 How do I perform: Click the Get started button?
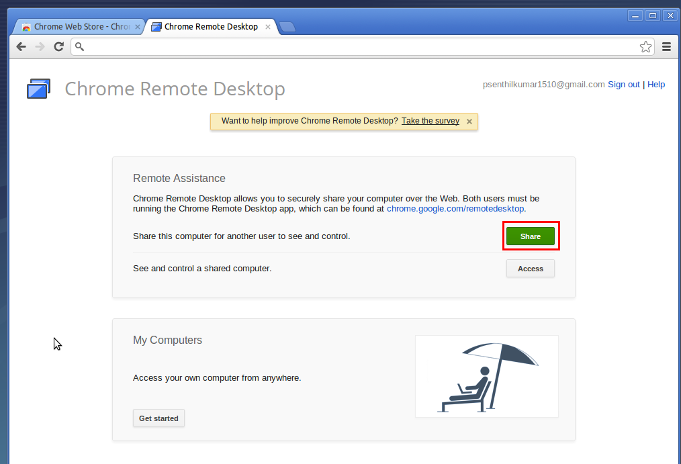pyautogui.click(x=158, y=418)
